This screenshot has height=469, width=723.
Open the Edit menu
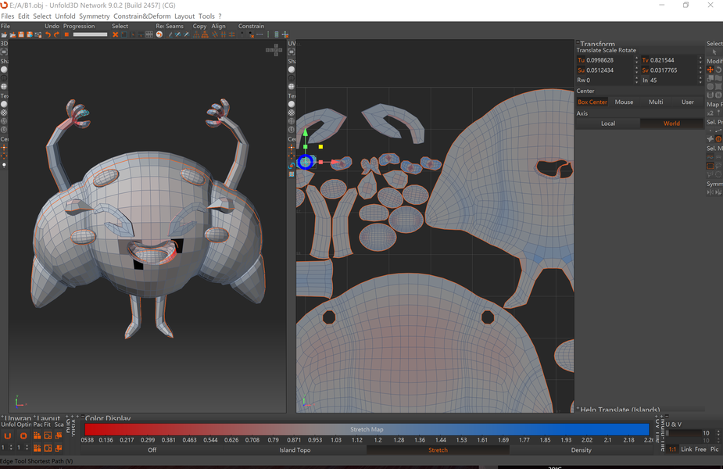coord(23,16)
